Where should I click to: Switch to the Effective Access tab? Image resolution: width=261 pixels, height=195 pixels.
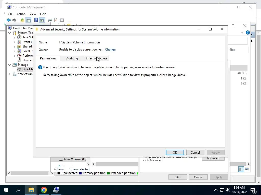click(x=97, y=58)
